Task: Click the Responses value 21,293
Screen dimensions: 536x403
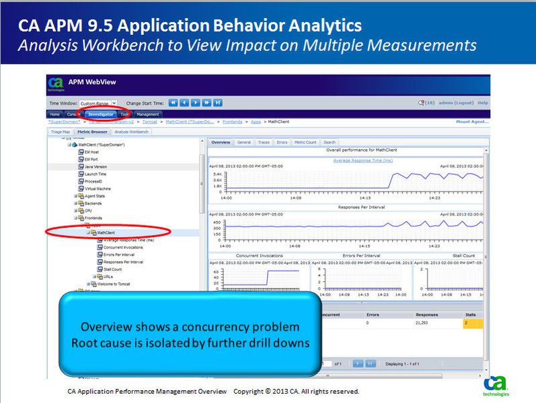Action: (422, 323)
